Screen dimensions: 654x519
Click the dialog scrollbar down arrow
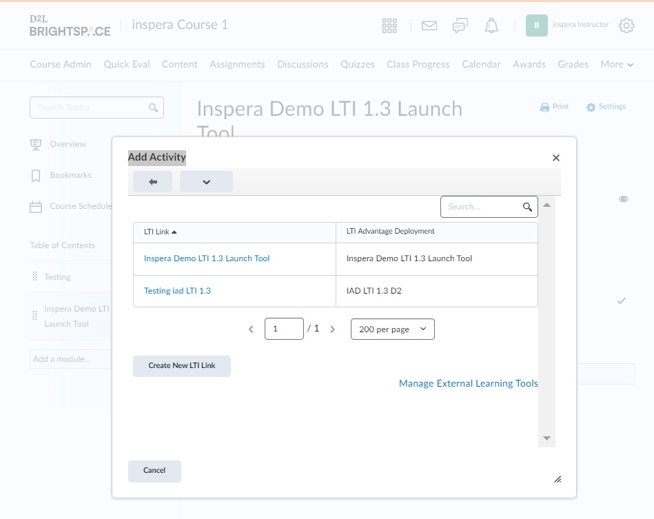click(546, 438)
